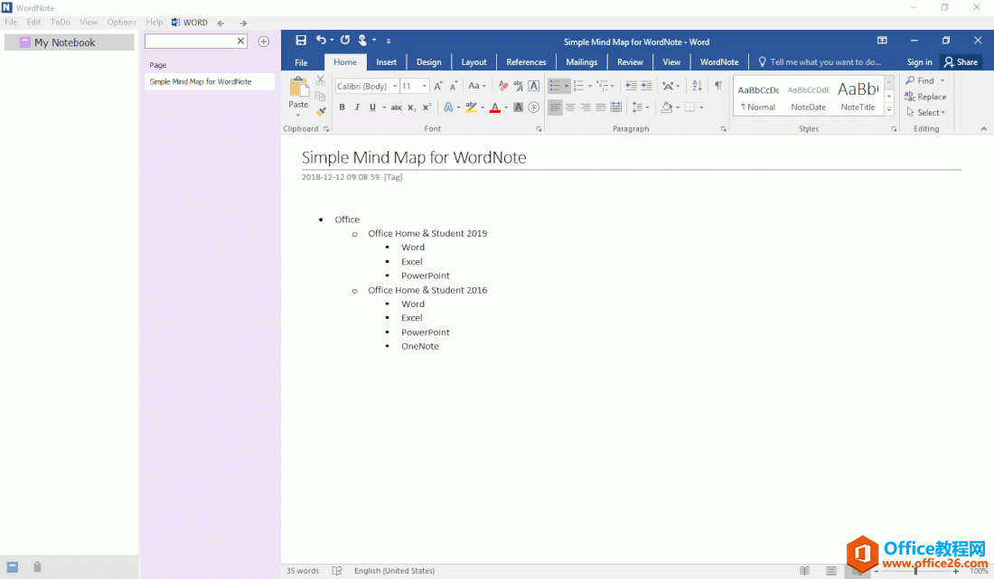The width and height of the screenshot is (994, 579).
Task: Open the WordNote ribbon tab
Action: coord(719,62)
